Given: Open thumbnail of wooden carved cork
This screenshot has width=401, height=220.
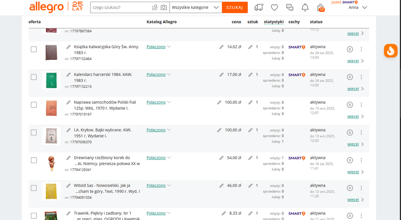Looking at the screenshot, I should pyautogui.click(x=51, y=163).
